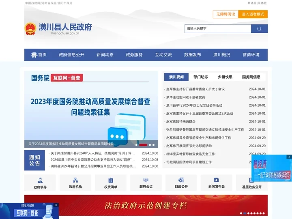This screenshot has width=292, height=219.
Task: Switch to 部门动态 news tab
Action: (x=201, y=77)
